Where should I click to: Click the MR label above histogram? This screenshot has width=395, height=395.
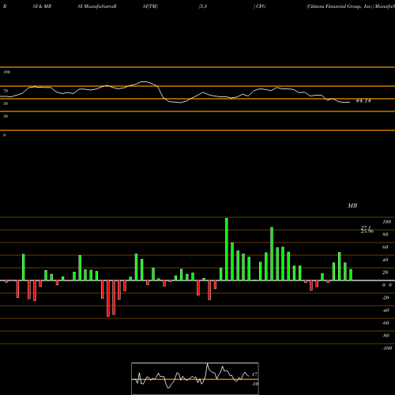(352, 205)
